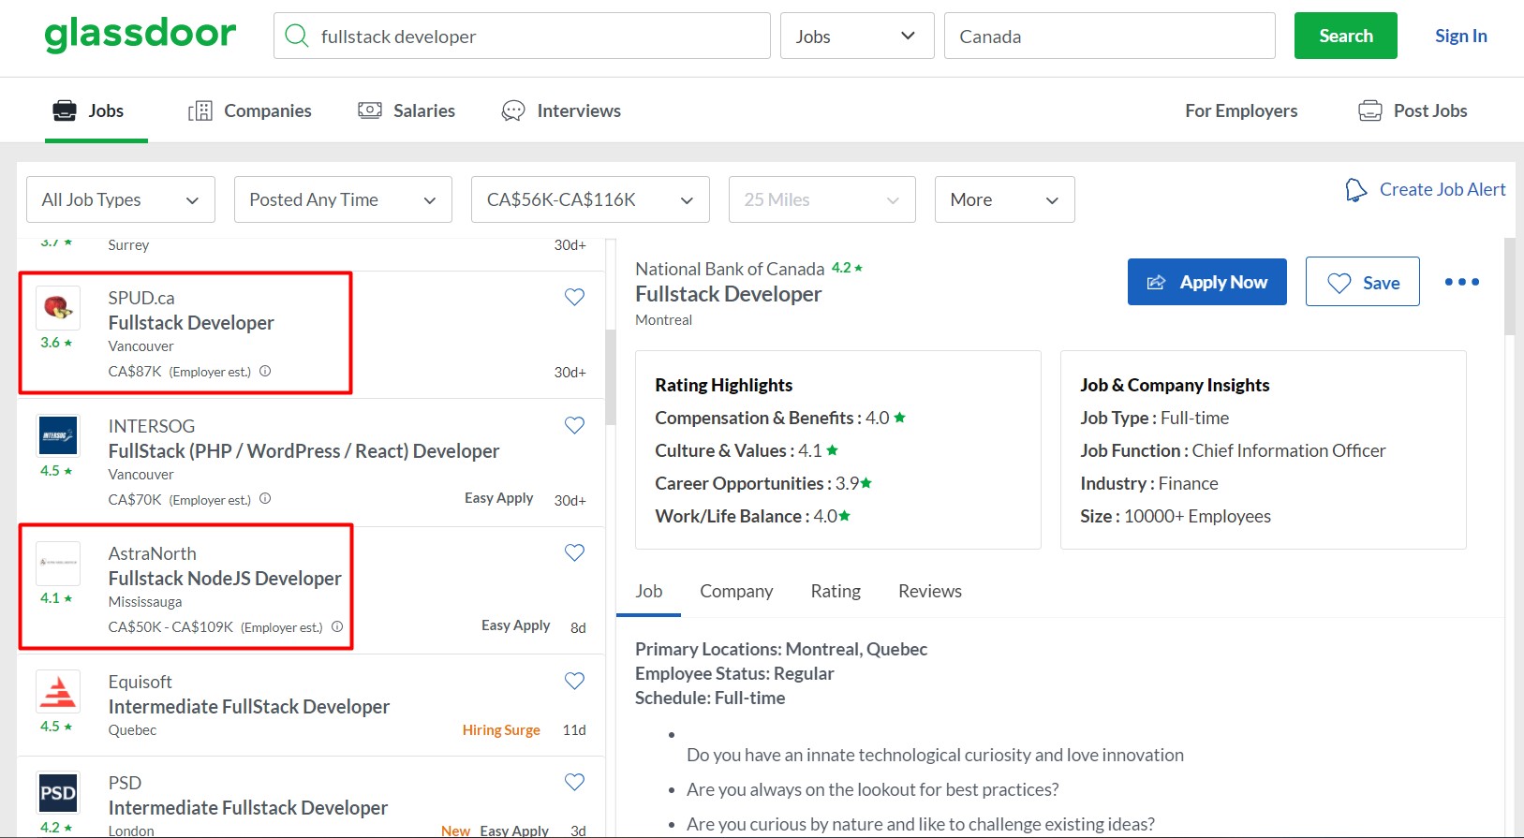Switch to the Salaries nav tab
Viewport: 1524px width, 838px height.
tap(407, 110)
